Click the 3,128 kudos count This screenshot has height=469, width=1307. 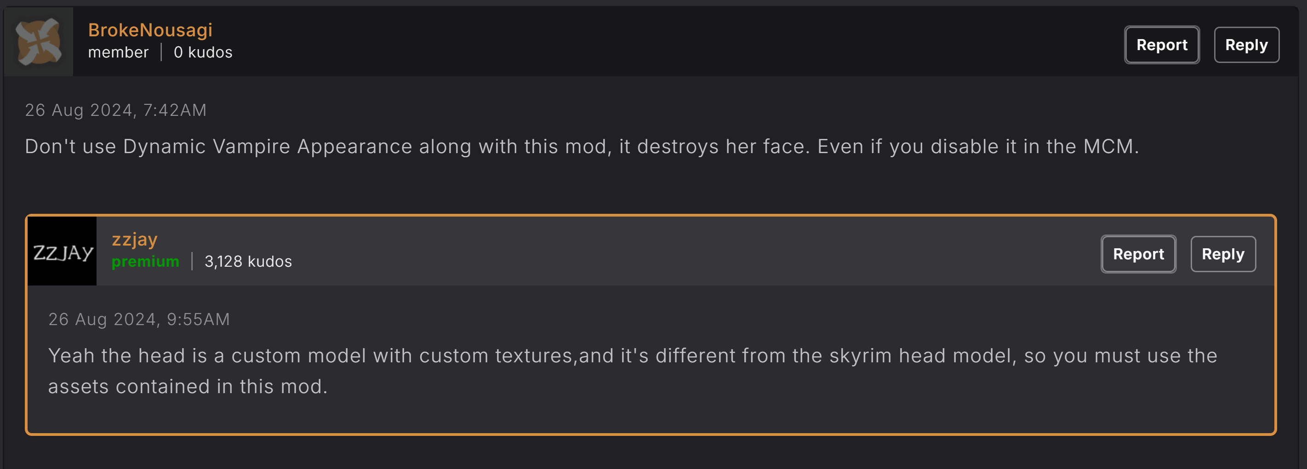(x=248, y=262)
